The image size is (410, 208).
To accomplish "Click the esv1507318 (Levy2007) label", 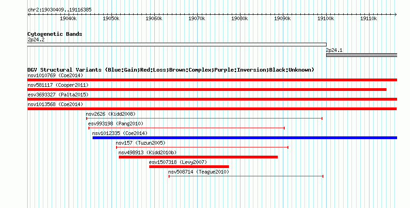I will click(x=178, y=163).
